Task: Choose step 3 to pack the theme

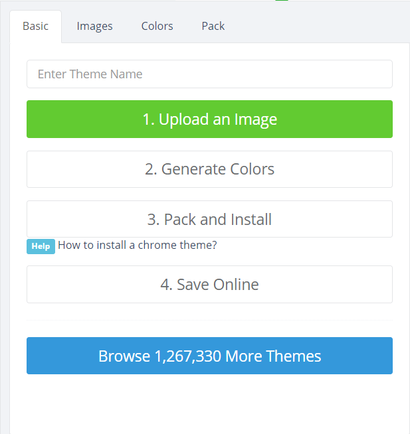Action: click(x=209, y=219)
